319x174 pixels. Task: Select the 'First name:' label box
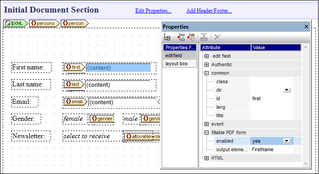point(31,68)
